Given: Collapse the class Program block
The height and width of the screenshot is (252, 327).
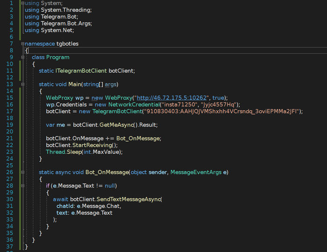Looking at the screenshot, I should (x=23, y=57).
